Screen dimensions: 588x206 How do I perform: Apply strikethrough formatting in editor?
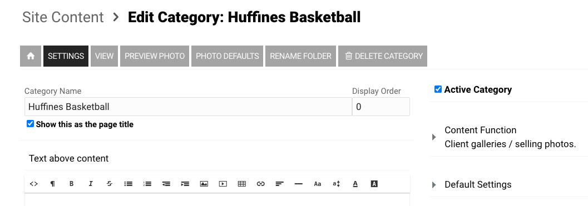click(109, 184)
